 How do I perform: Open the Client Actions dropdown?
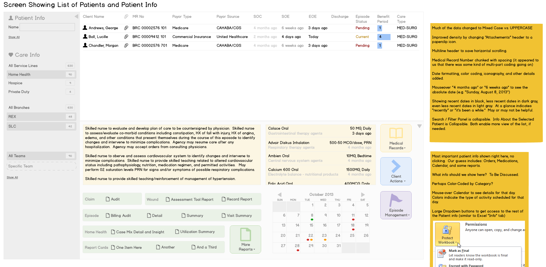click(396, 171)
